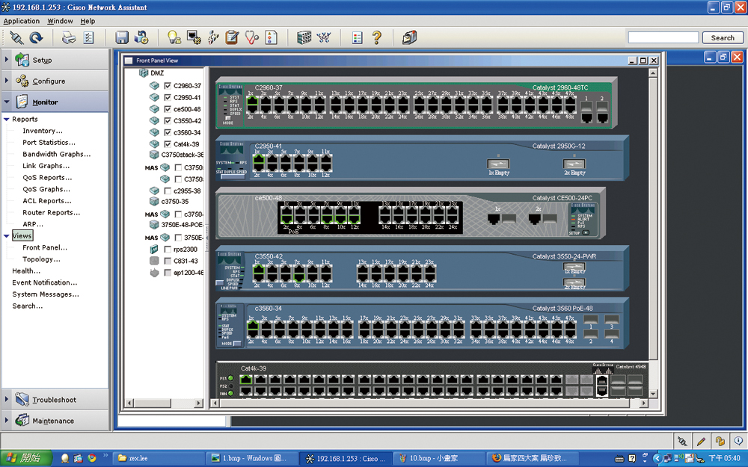Click the padlock icon in the status bar
The image size is (748, 467).
click(x=720, y=441)
